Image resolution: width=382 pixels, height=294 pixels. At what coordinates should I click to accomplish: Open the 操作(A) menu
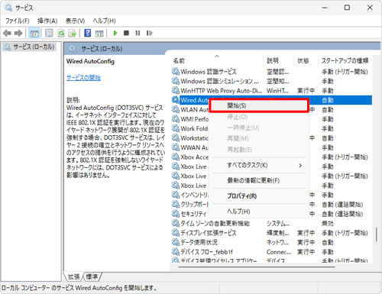click(x=47, y=21)
